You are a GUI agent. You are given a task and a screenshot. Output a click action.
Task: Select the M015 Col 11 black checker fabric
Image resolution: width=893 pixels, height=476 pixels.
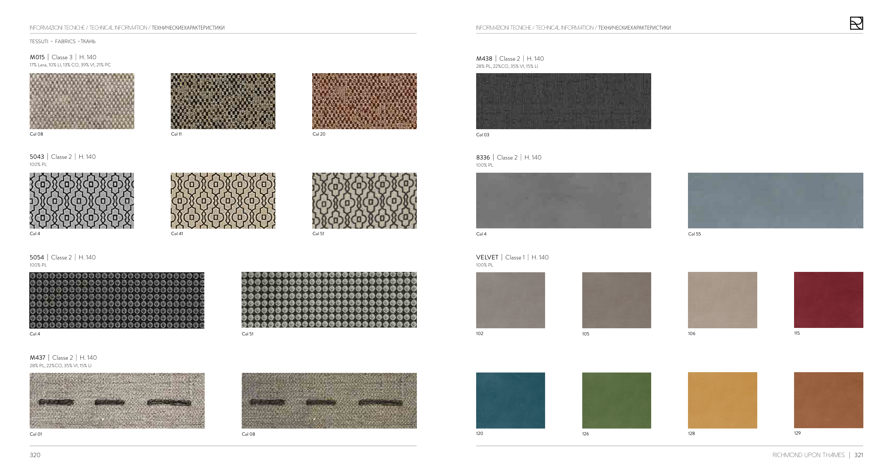(223, 101)
